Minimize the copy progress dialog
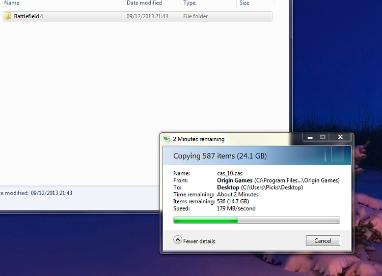The height and width of the screenshot is (276, 382). [x=310, y=137]
